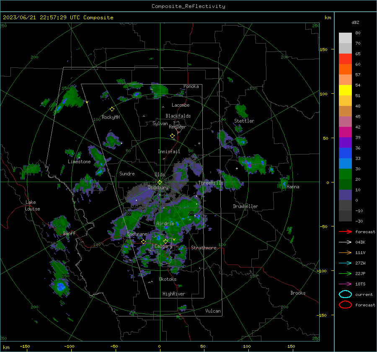Click the HighRiver city label
Image resolution: width=377 pixels, height=352 pixels.
click(174, 294)
